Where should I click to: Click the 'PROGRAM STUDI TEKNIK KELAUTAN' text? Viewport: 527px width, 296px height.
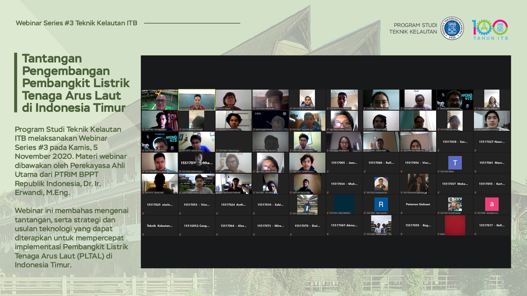click(413, 28)
